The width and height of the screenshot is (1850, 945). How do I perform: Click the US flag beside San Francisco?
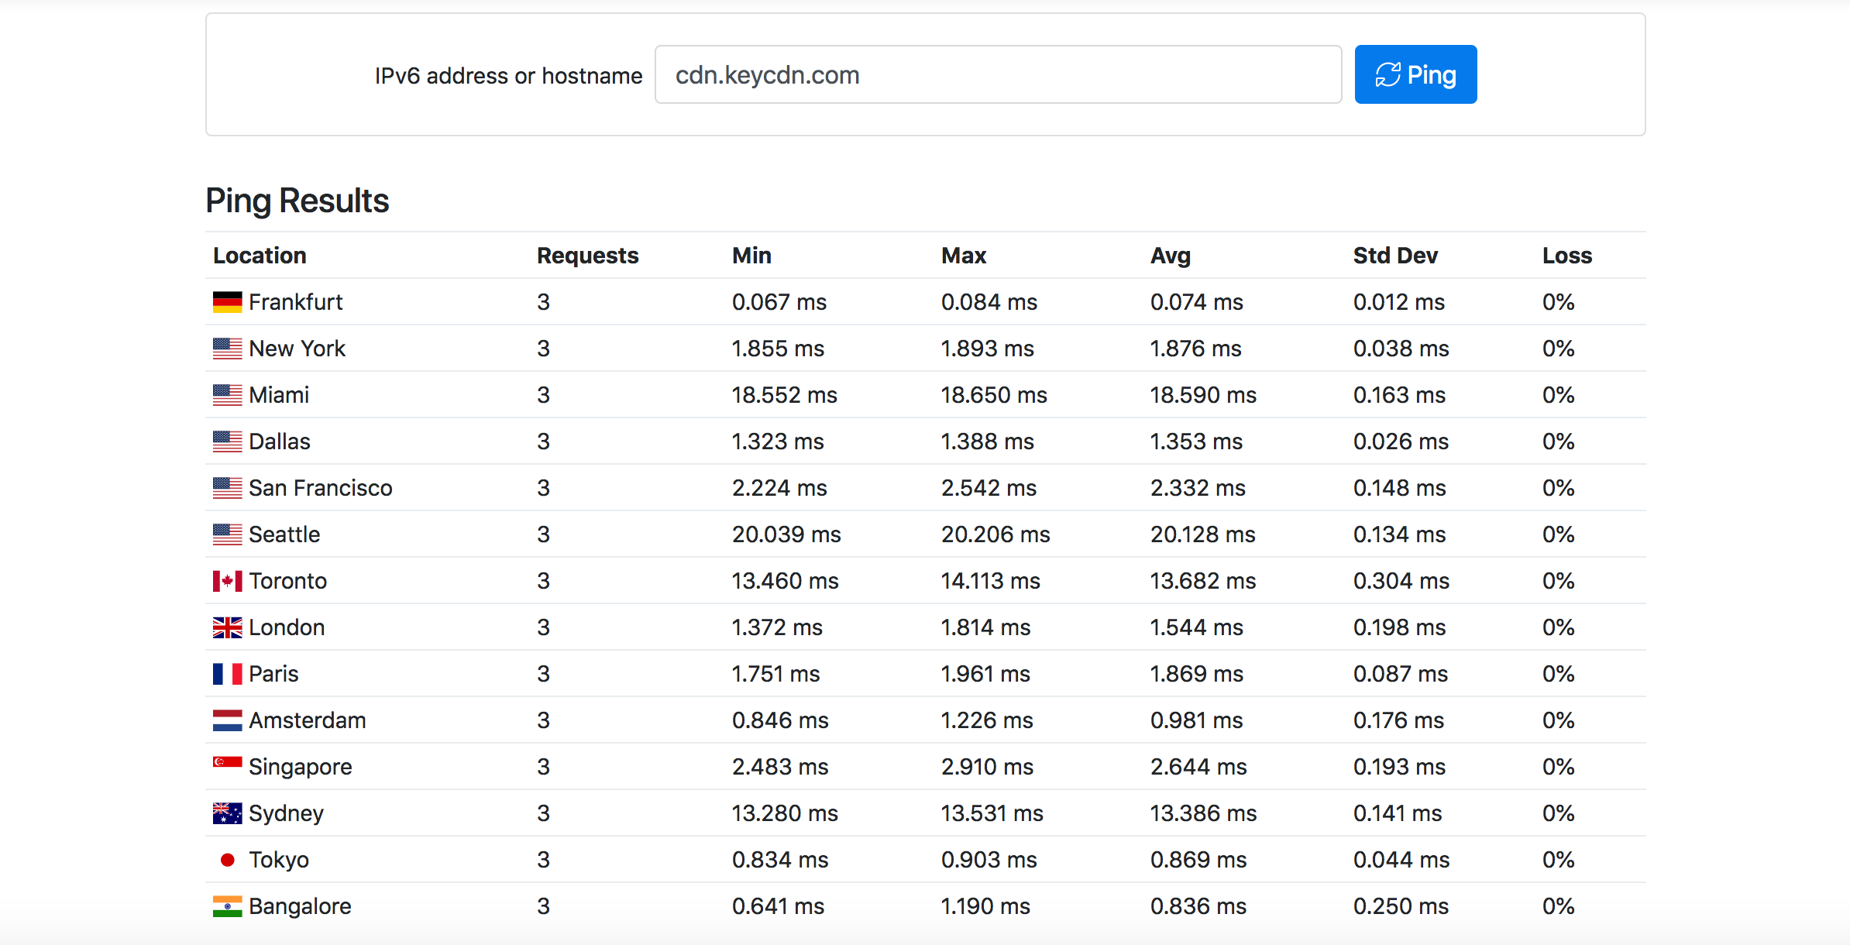tap(228, 488)
